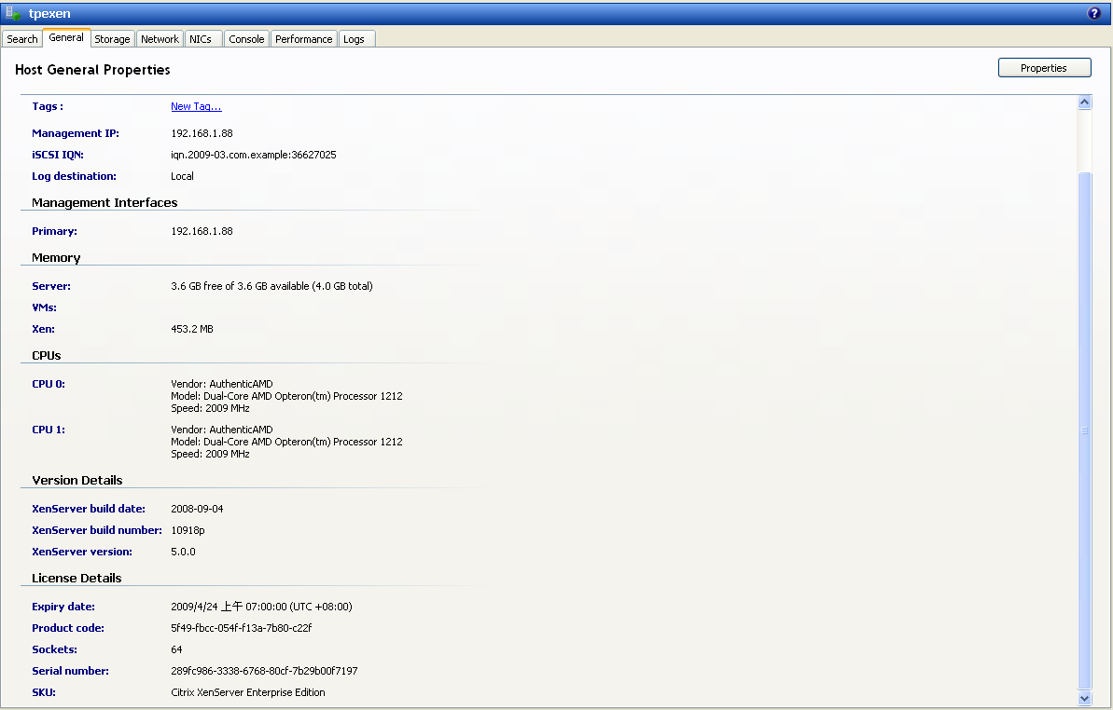Click the Memory section header
The image size is (1113, 710).
pos(56,258)
